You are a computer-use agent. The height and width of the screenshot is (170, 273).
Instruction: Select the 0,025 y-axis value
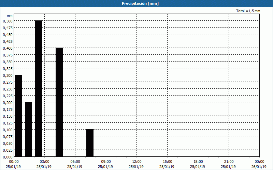tap(8, 150)
